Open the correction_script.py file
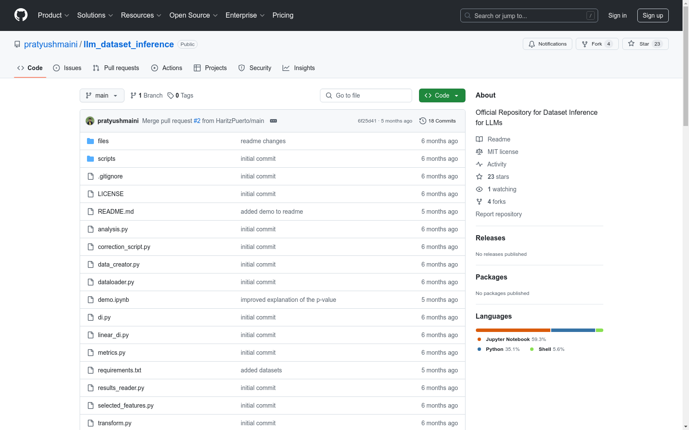The image size is (689, 430). [124, 247]
